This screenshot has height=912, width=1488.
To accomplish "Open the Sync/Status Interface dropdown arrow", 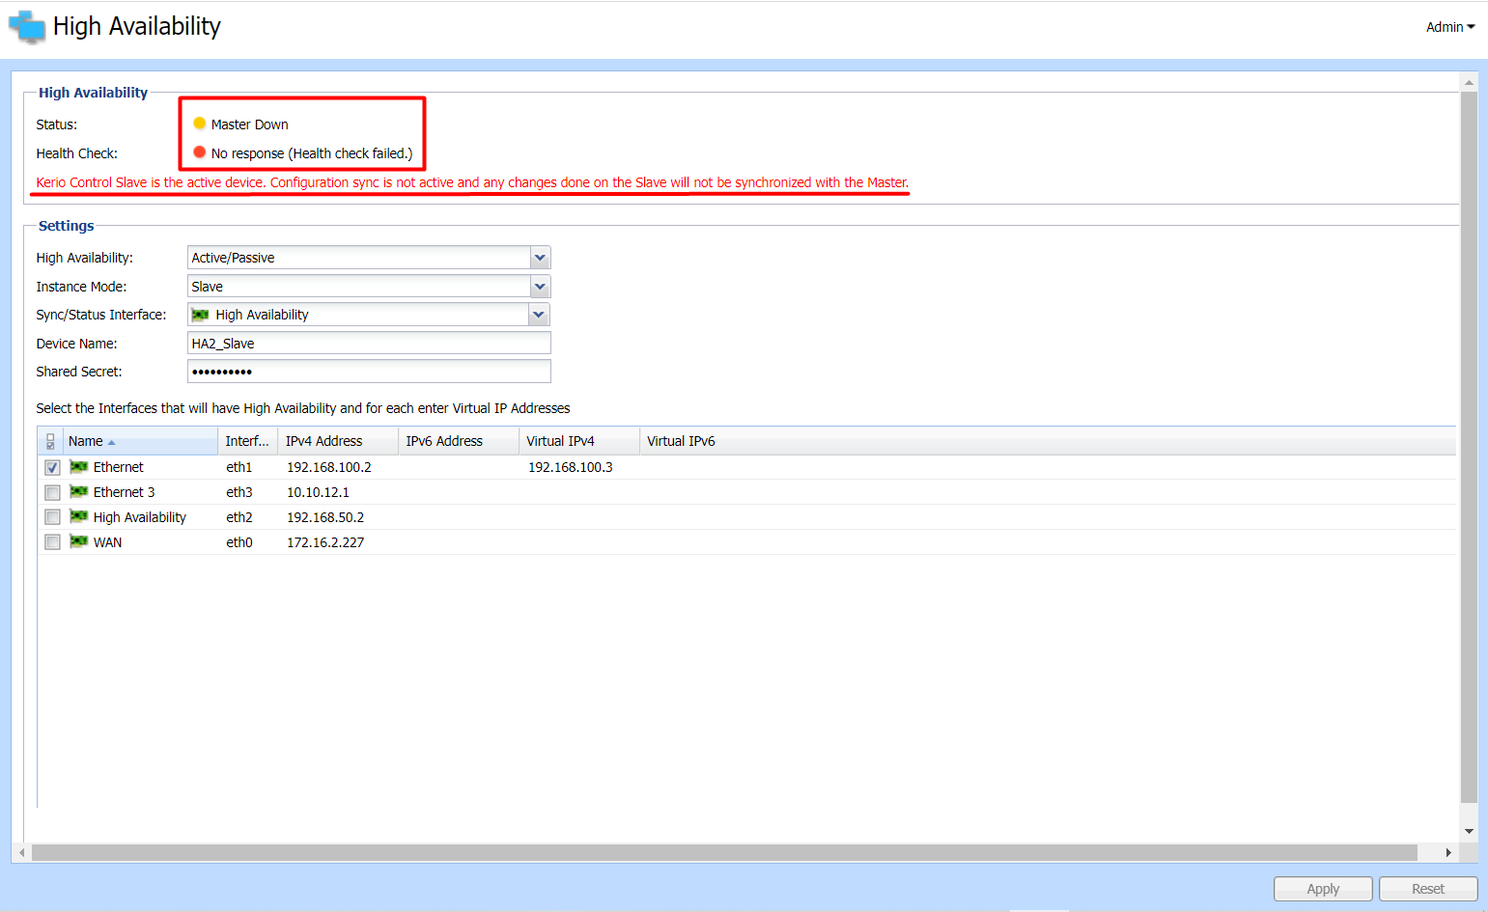I will (539, 315).
